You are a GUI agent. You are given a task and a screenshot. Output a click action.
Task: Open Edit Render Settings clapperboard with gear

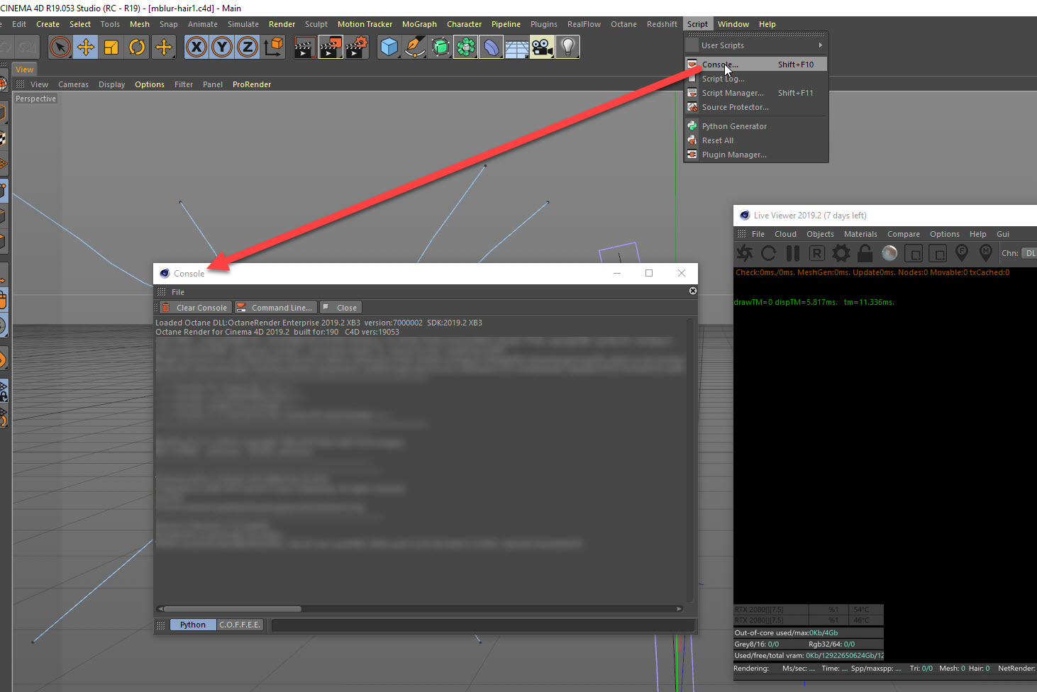(356, 48)
